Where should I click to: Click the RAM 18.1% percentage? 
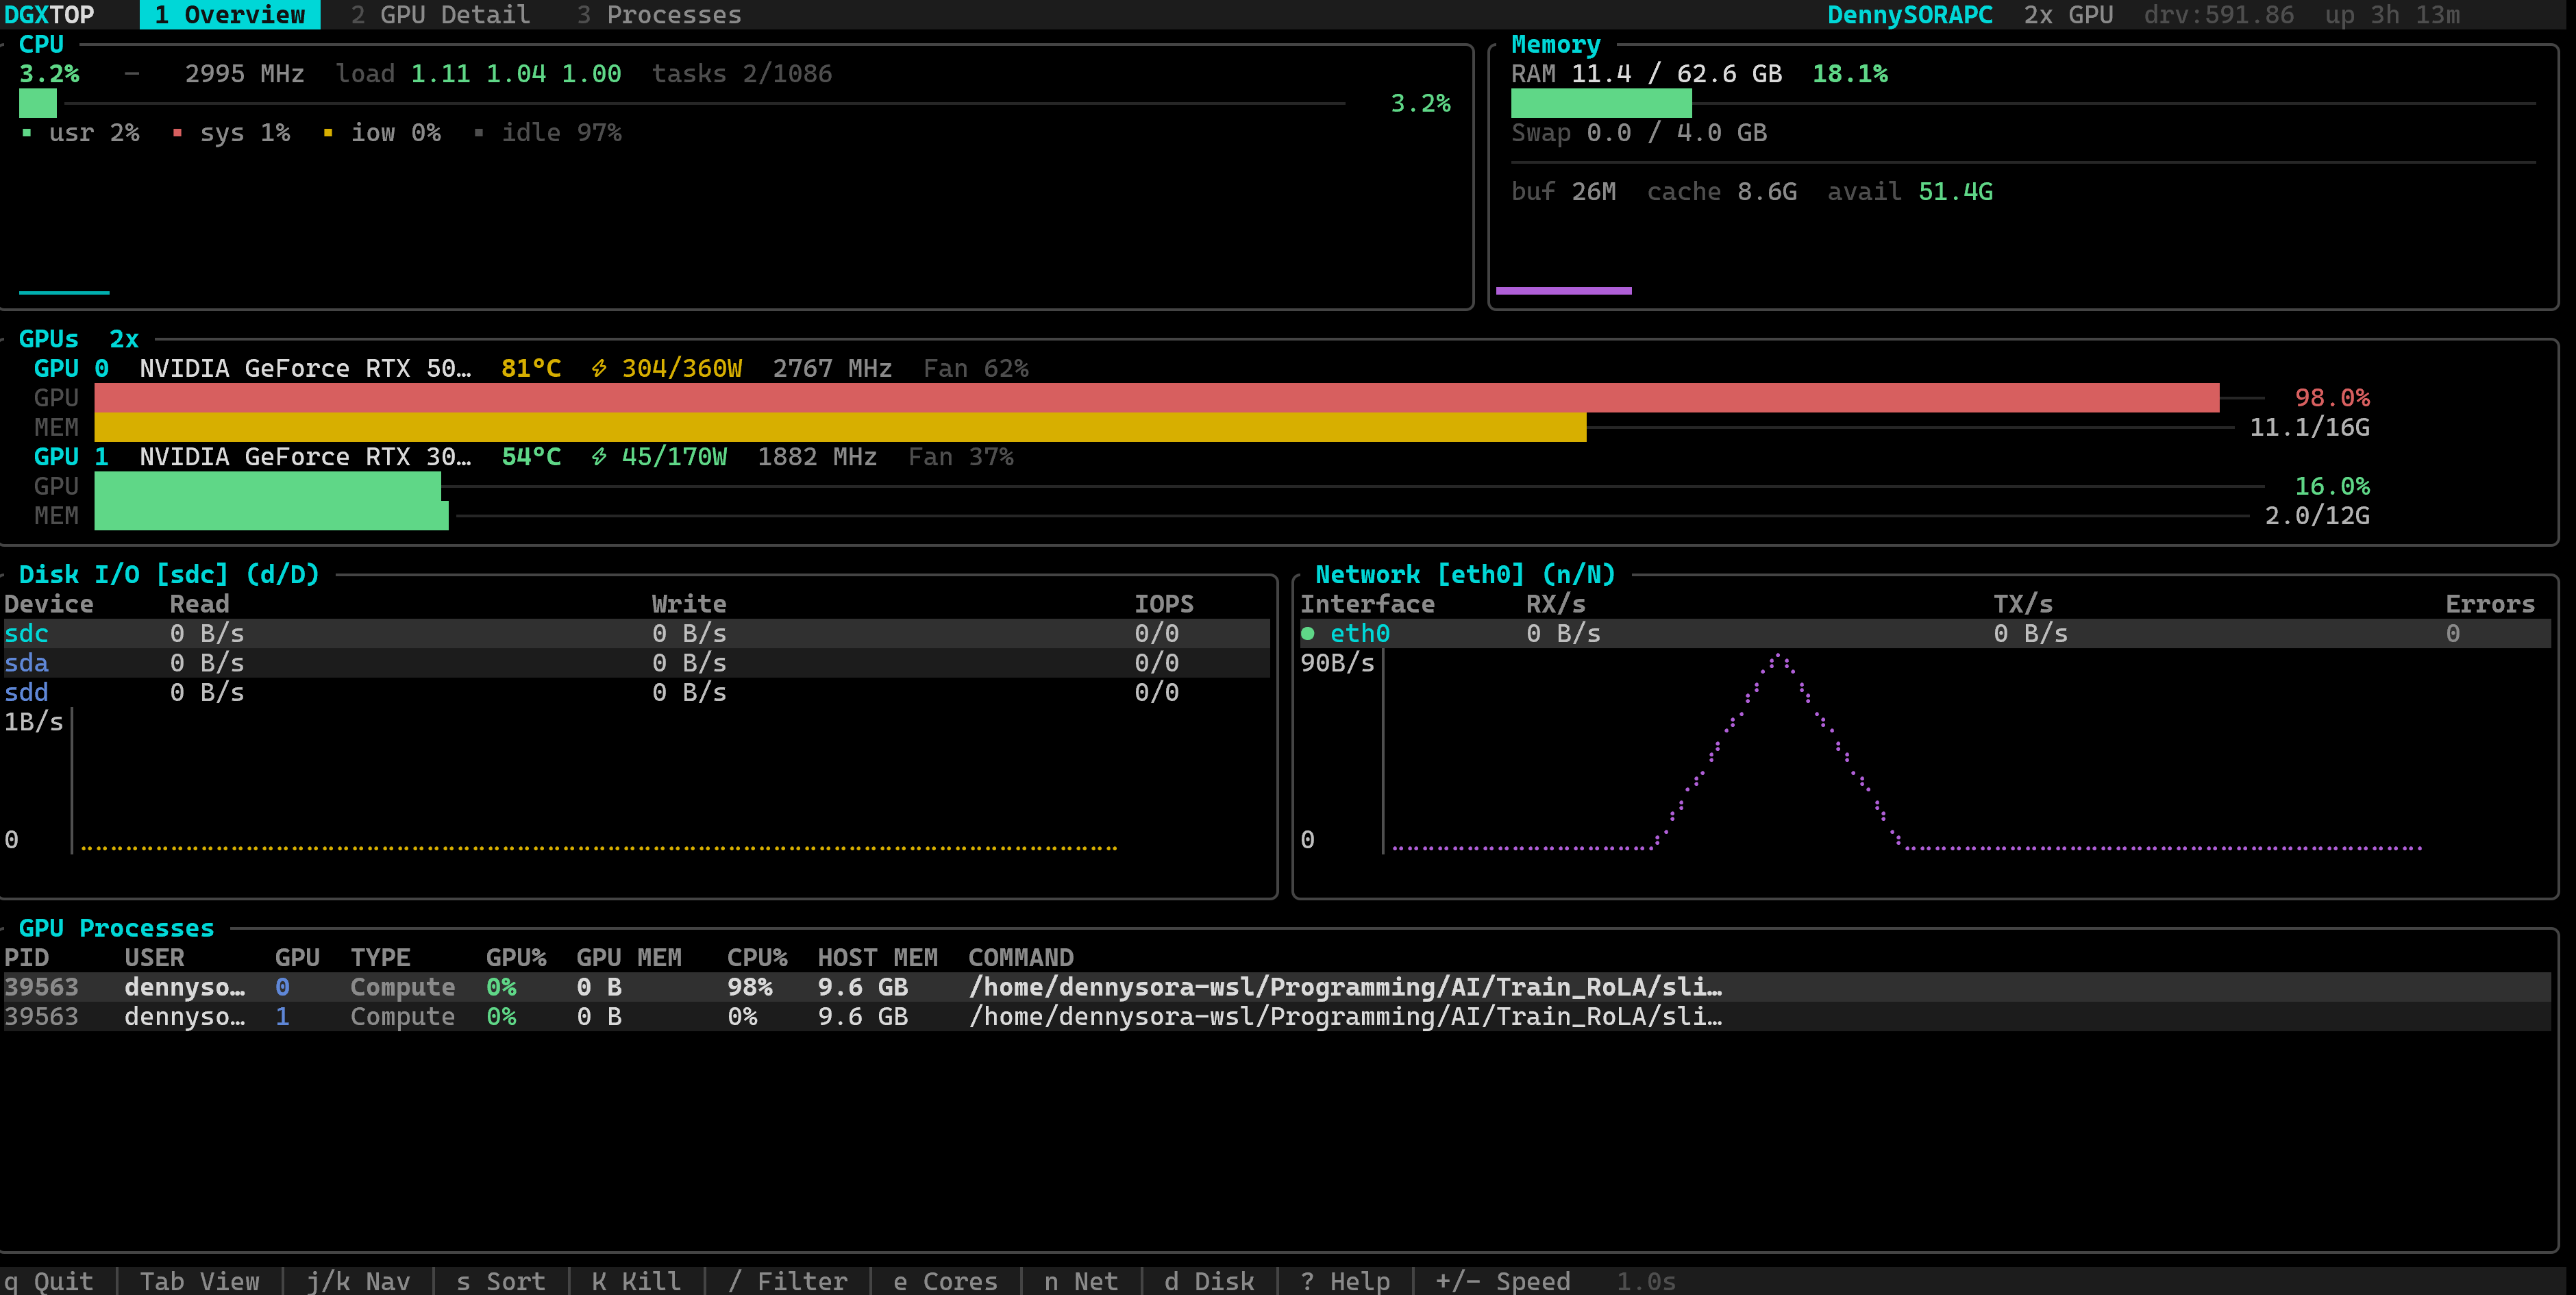[1850, 74]
